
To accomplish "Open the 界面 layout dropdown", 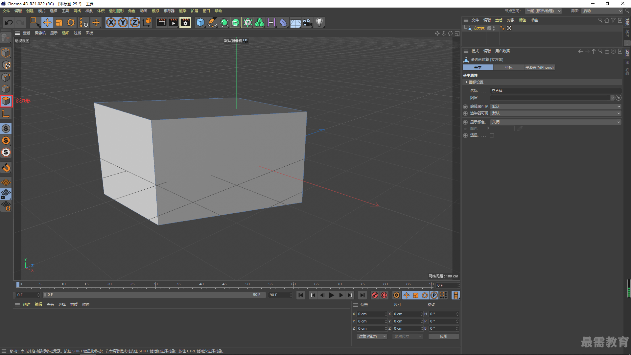I will click(x=602, y=11).
